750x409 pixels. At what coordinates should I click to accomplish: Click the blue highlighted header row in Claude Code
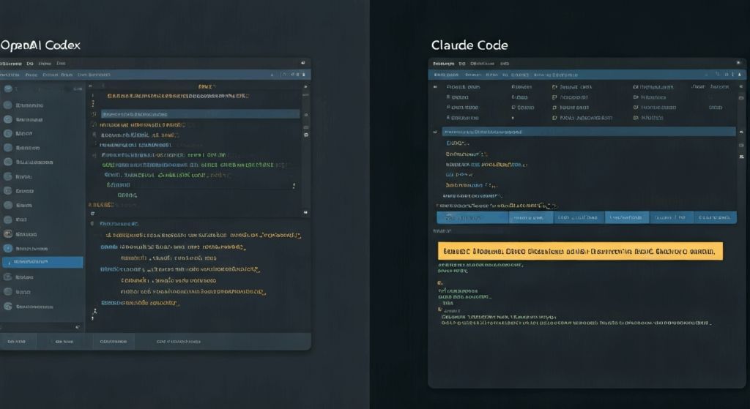coord(588,132)
